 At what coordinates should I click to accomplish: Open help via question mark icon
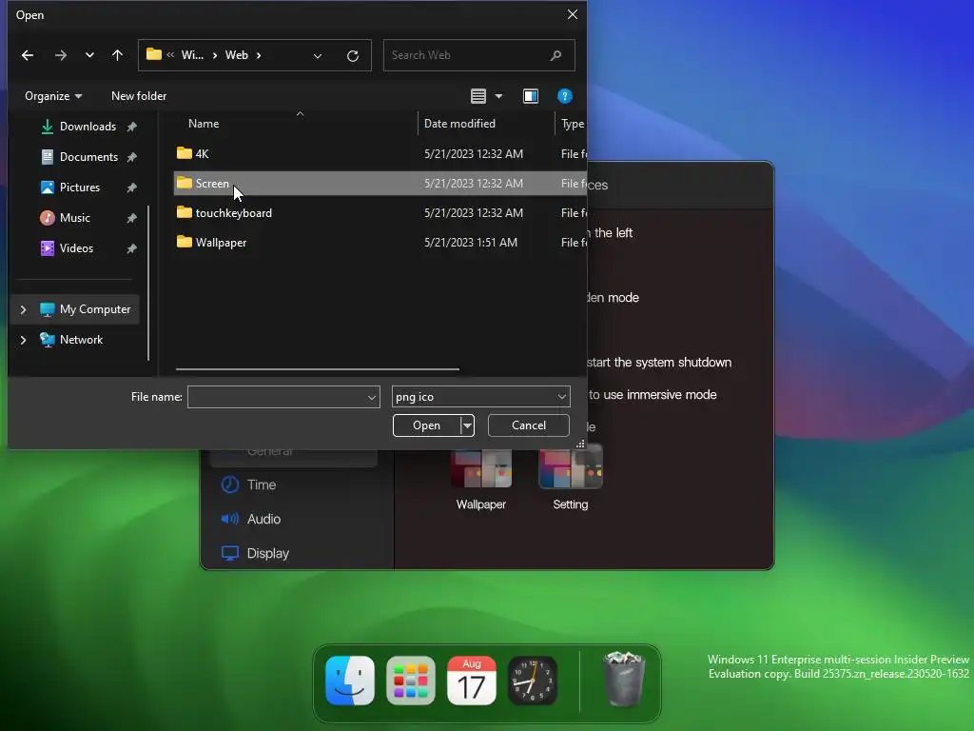(x=565, y=96)
